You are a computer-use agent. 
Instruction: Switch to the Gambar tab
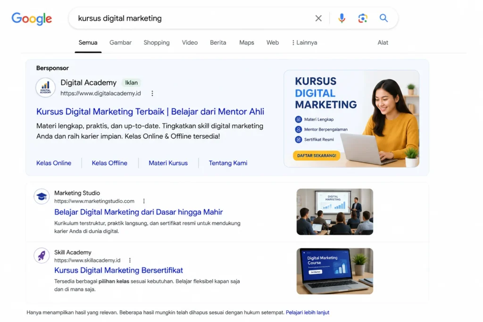point(120,43)
